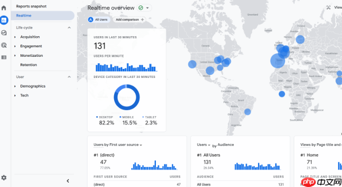
Task: Open Reports snapshot
Action: 31,7
